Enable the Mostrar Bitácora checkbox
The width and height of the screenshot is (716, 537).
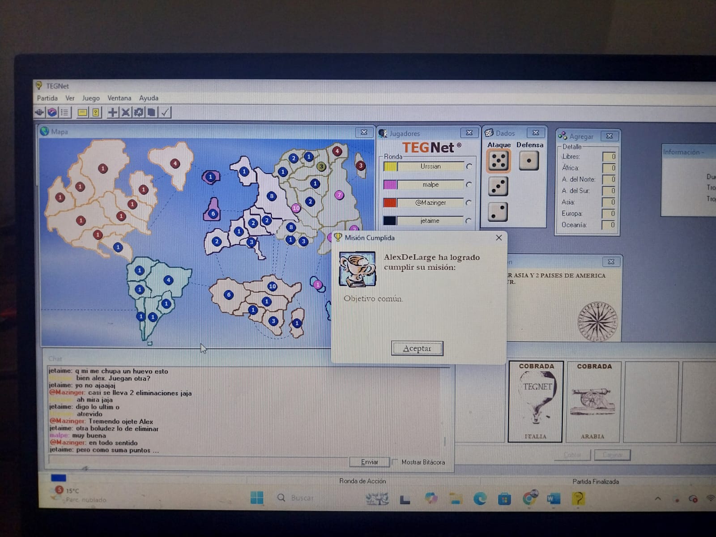click(x=395, y=462)
